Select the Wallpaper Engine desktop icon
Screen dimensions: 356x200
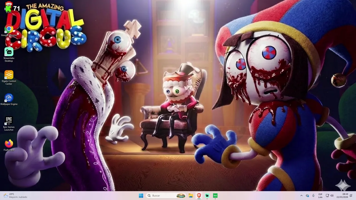9,99
